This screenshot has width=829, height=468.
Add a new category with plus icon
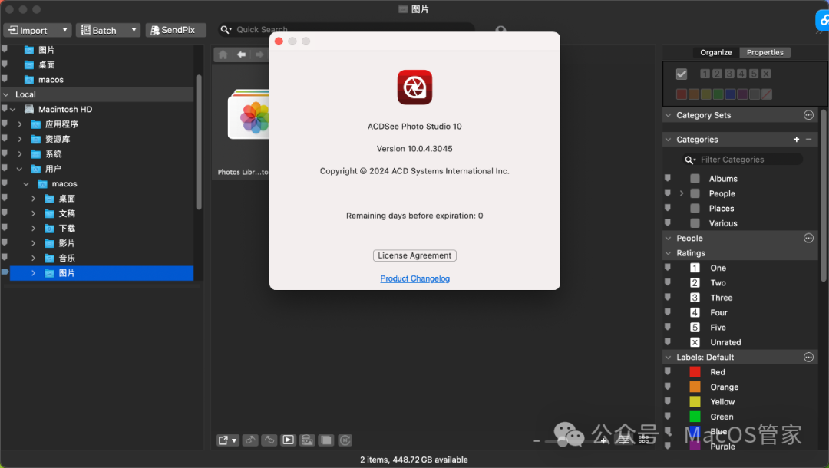click(x=796, y=140)
